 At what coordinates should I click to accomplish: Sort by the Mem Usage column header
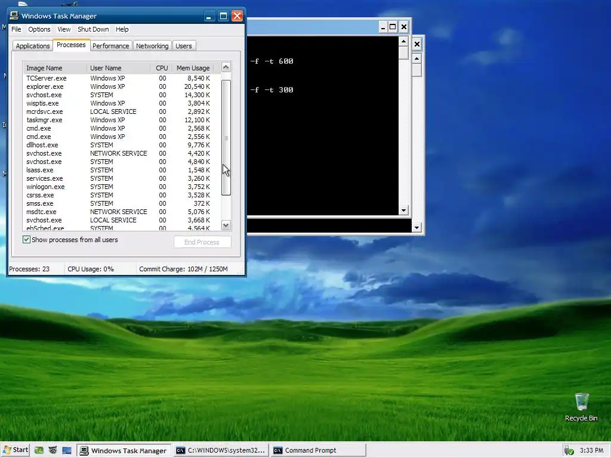click(x=193, y=68)
